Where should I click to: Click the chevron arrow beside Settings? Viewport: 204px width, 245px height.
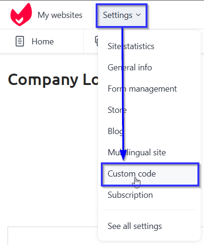138,15
